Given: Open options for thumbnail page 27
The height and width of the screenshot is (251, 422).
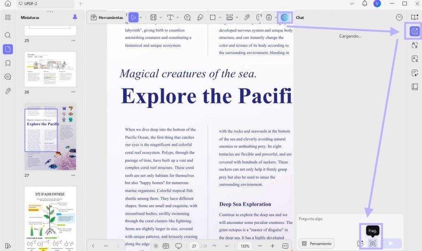Looking at the screenshot, I should 73,175.
